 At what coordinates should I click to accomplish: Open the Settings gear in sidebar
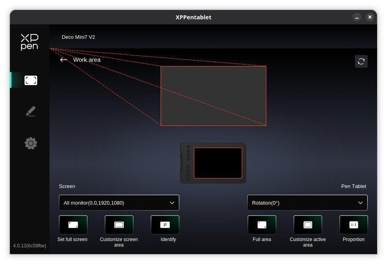pos(31,143)
